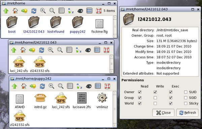Screen dimensions: 202x129
Task: Click the '5 items' count text
Action: pyautogui.click(x=109, y=11)
